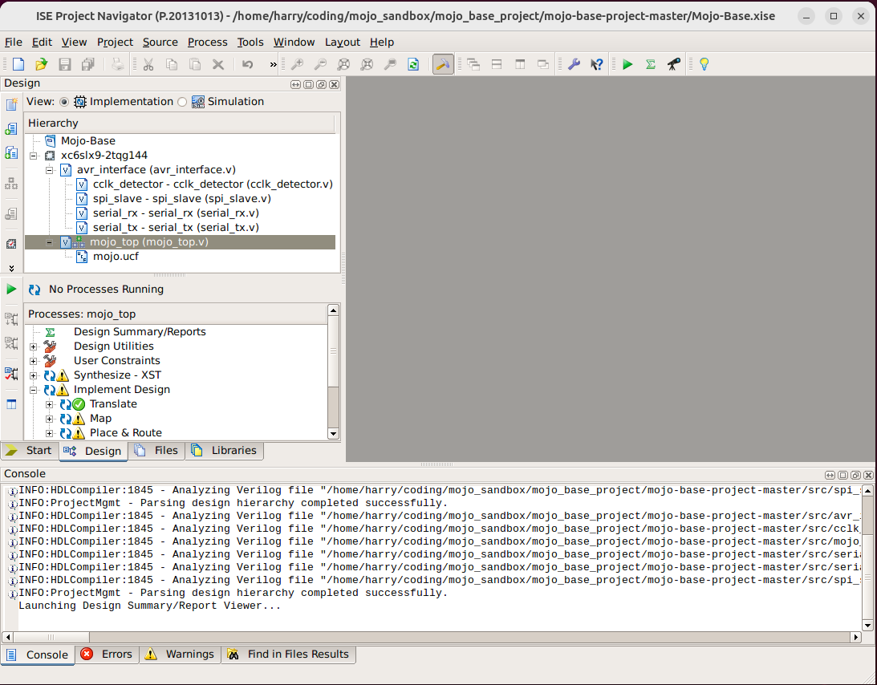Click the New Source sidebar icon

click(x=11, y=104)
